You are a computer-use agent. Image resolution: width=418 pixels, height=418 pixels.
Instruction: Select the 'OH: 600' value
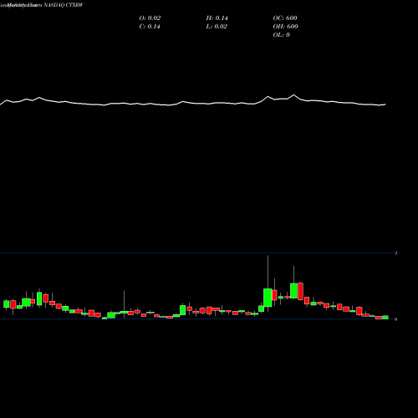click(286, 27)
